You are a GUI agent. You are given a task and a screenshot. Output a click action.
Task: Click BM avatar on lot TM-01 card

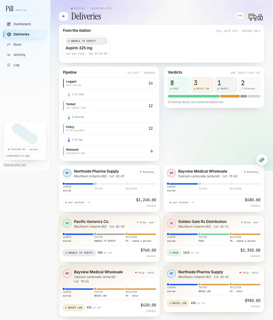coord(67,274)
